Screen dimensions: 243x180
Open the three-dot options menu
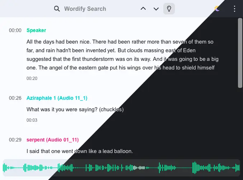click(x=234, y=9)
